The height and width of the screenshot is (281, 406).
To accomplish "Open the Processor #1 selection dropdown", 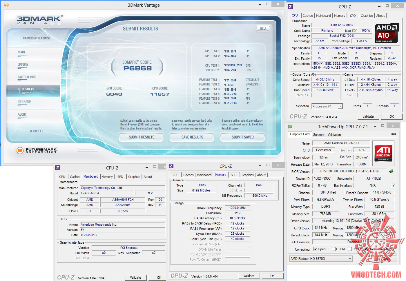I will pyautogui.click(x=327, y=106).
